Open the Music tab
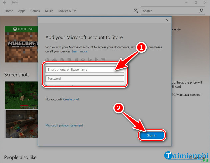This screenshot has width=210, height=163. [x=49, y=11]
